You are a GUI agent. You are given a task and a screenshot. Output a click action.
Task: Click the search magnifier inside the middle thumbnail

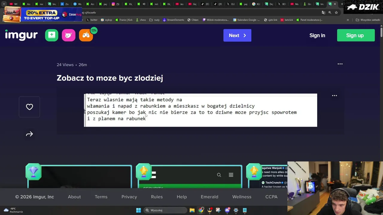tap(219, 175)
